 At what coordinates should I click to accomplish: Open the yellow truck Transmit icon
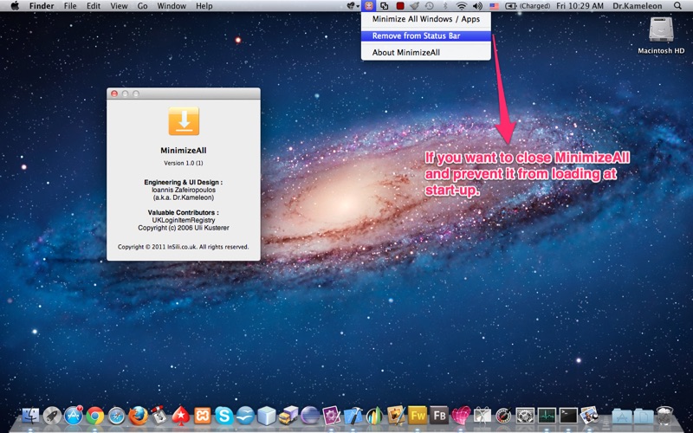coord(288,416)
